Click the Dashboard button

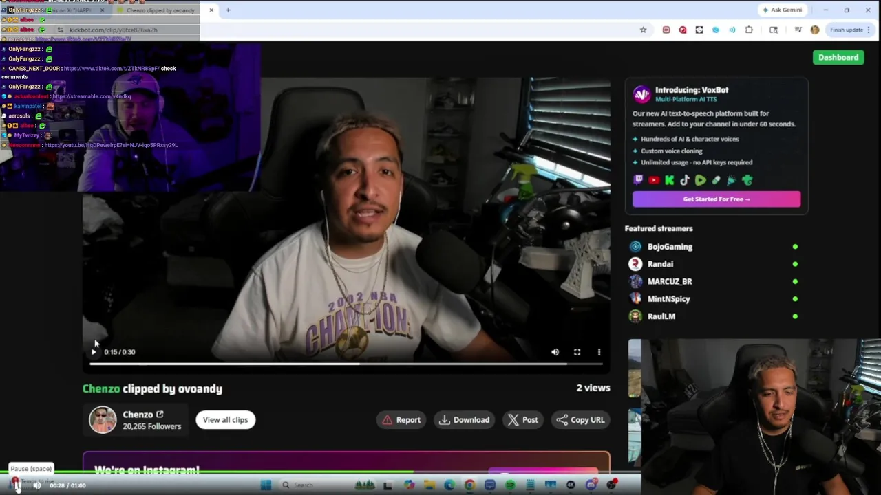click(838, 57)
